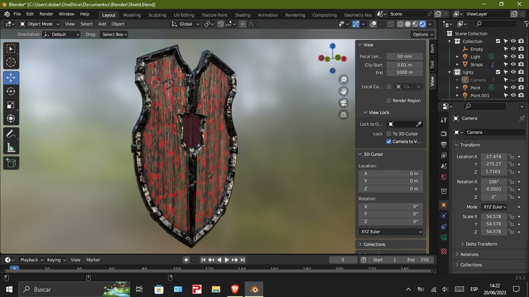Click the Windows taskbar Buscar search box
The image size is (529, 297).
(x=74, y=289)
